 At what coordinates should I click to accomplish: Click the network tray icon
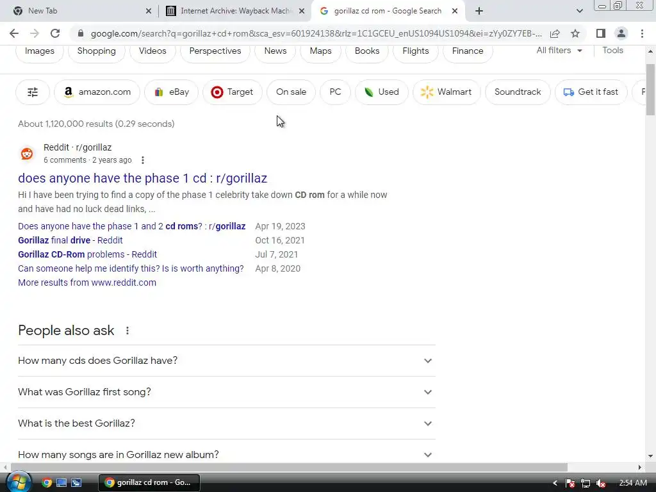coord(586,483)
